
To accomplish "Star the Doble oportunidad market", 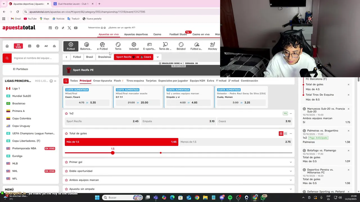I will pos(66,171).
